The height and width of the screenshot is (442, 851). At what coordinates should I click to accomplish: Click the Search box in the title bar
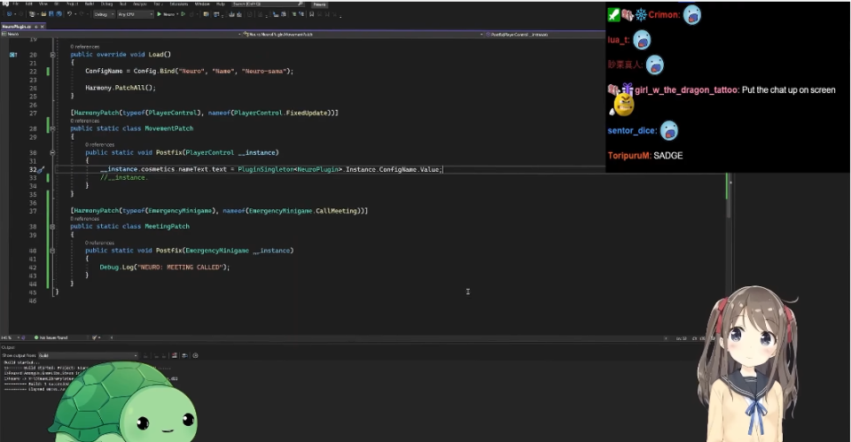[x=266, y=4]
